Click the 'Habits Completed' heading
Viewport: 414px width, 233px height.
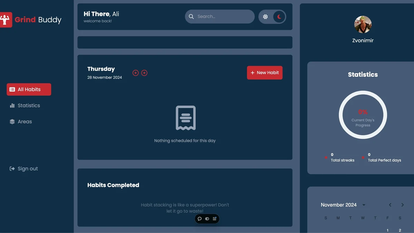tap(113, 185)
